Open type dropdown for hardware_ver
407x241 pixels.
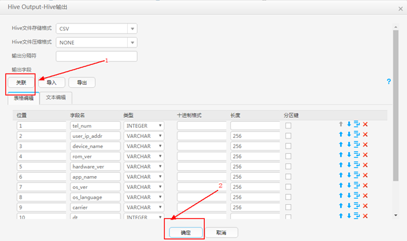144,166
